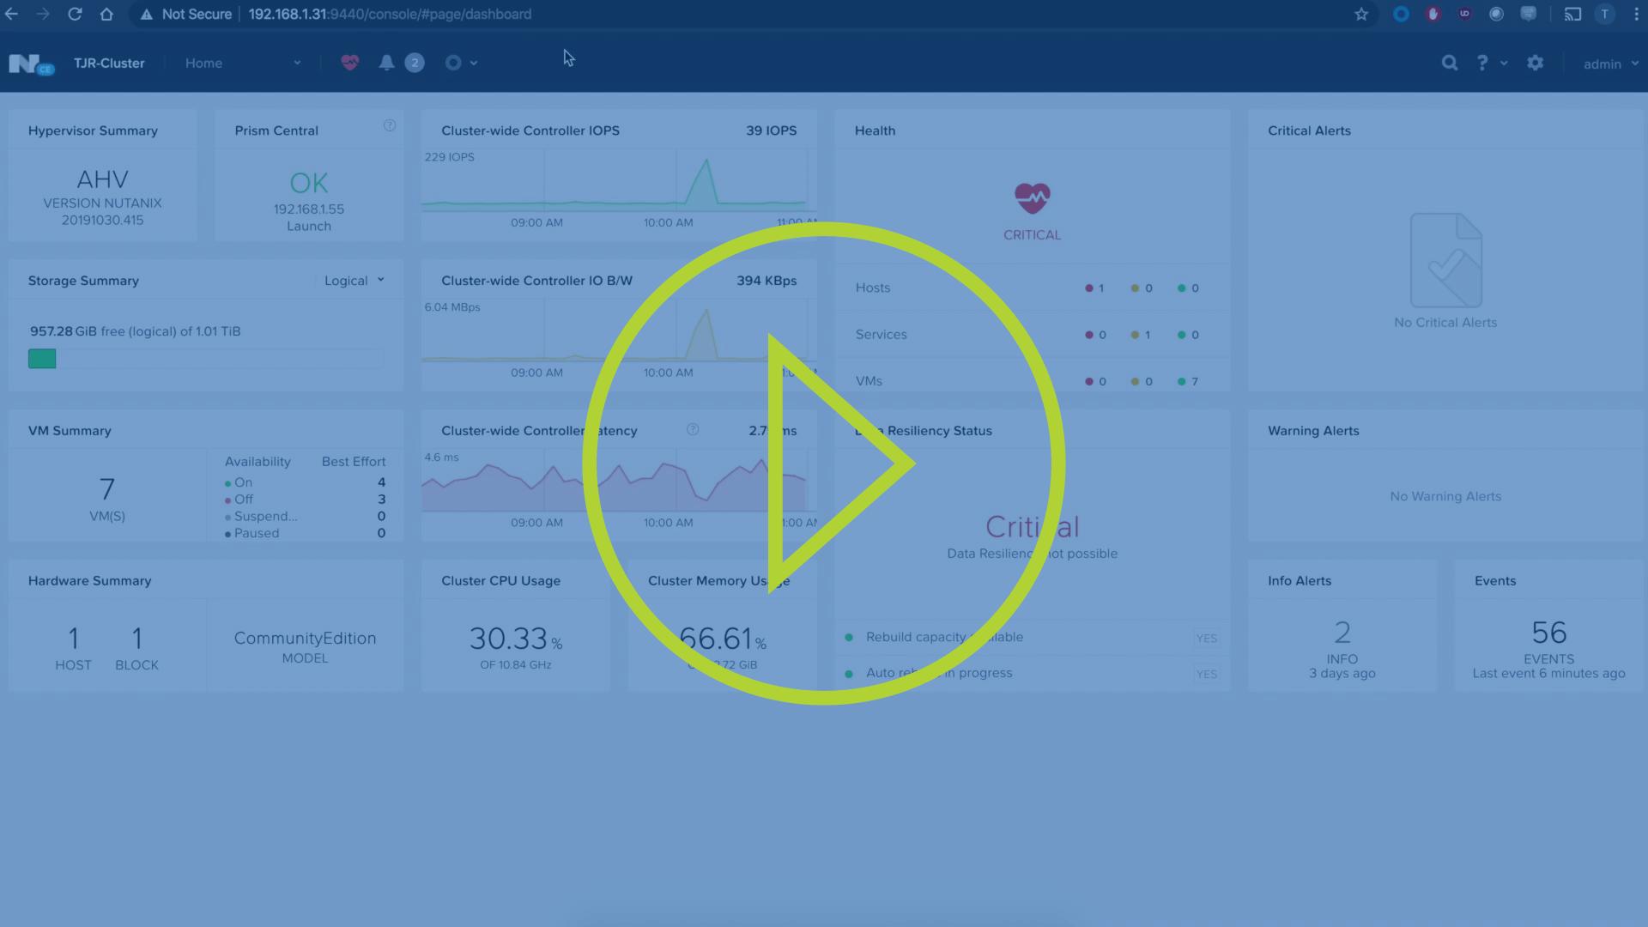Open the alerts bell icon
This screenshot has width=1648, height=927.
(387, 63)
